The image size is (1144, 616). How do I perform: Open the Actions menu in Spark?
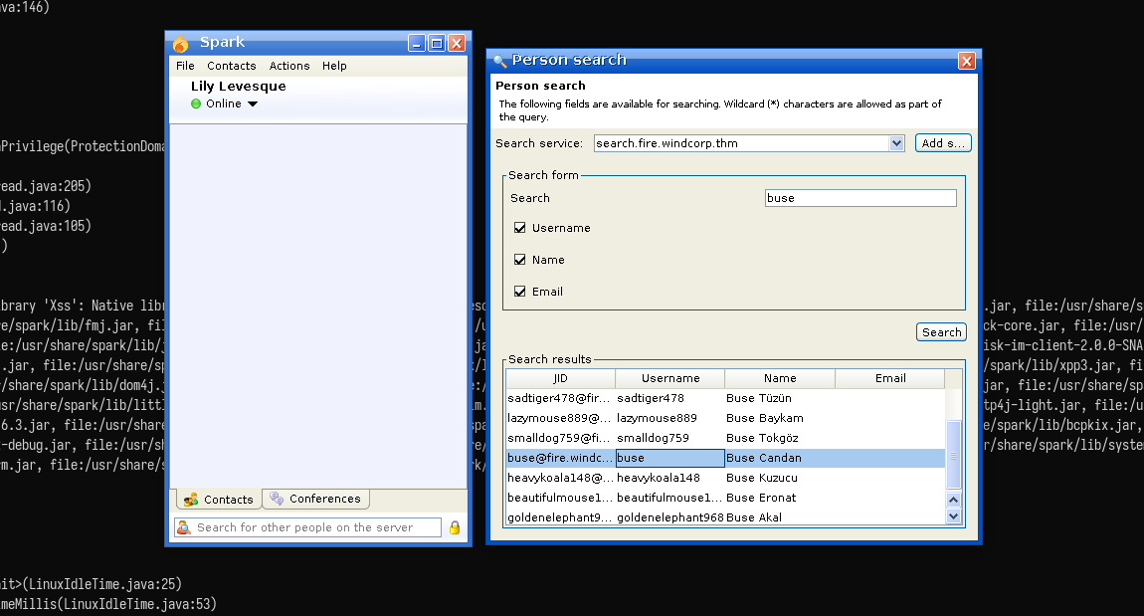288,66
